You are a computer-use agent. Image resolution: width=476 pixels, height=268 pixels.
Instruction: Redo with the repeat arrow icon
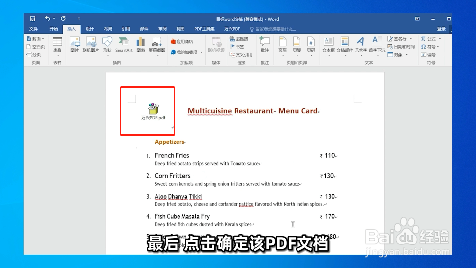click(x=63, y=19)
